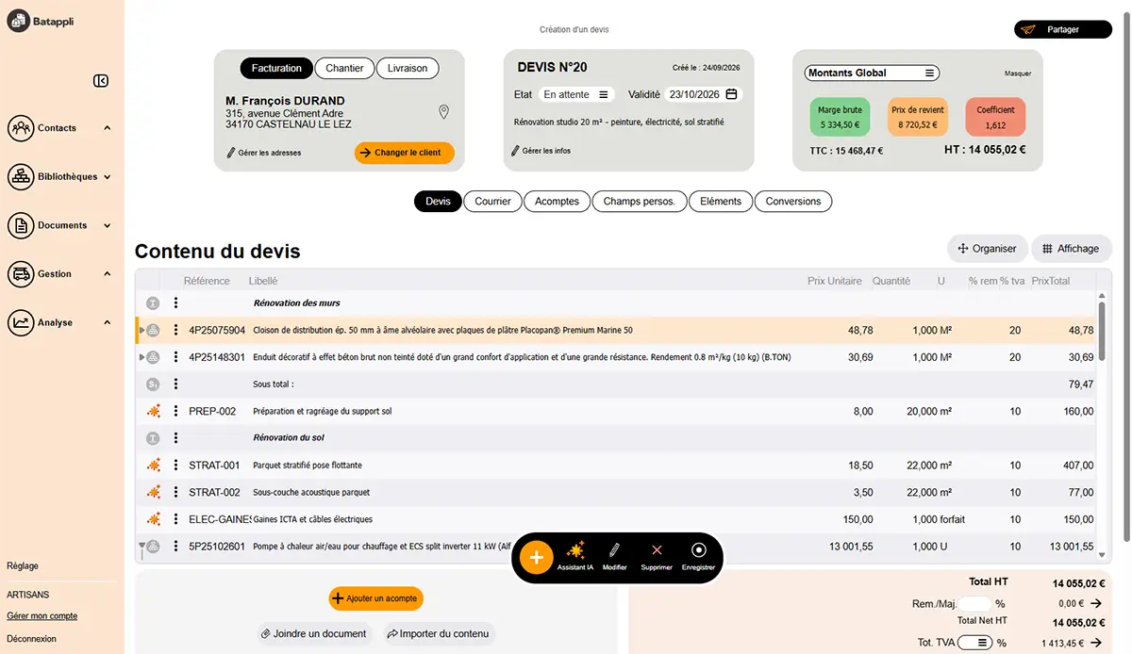This screenshot has height=654, width=1132.
Task: Click the pencil icon beside Gérer les adresses
Action: (231, 153)
